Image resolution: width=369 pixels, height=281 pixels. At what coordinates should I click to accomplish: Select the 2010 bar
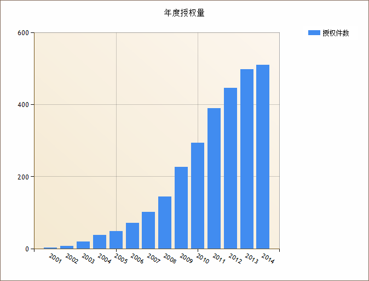click(198, 195)
